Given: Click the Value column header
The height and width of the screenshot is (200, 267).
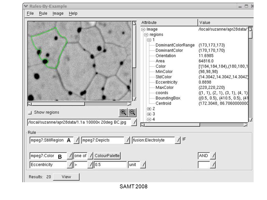Looking at the screenshot, I should 226,22.
